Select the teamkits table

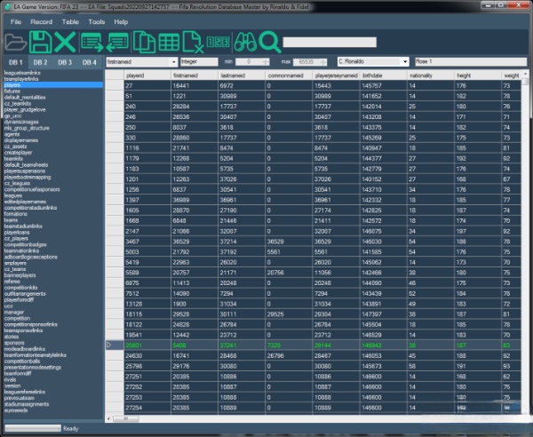pyautogui.click(x=13, y=159)
